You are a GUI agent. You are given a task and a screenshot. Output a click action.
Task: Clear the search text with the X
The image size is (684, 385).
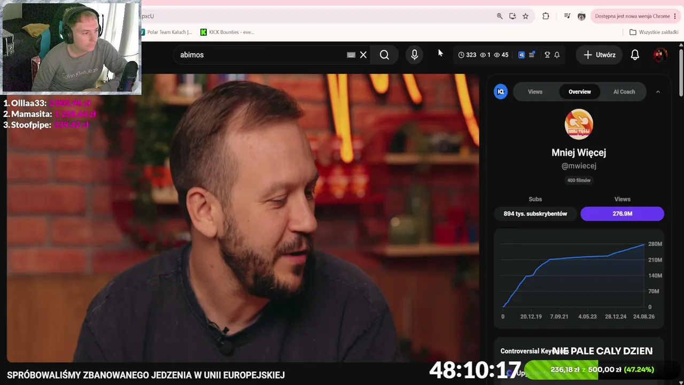pos(363,55)
